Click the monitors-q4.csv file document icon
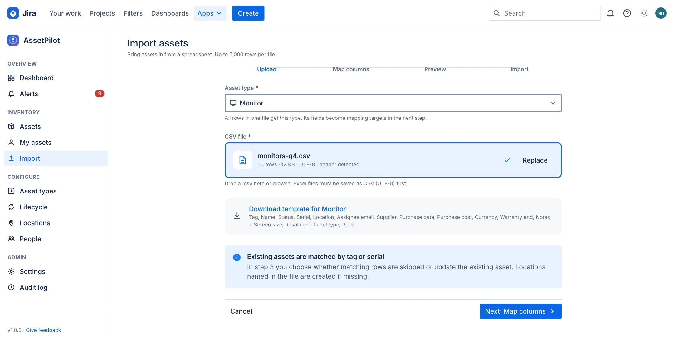This screenshot has width=674, height=360. pyautogui.click(x=242, y=160)
